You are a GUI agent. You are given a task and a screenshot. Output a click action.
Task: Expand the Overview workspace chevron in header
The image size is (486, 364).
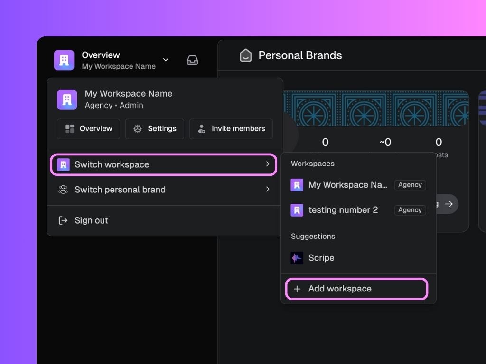[166, 60]
